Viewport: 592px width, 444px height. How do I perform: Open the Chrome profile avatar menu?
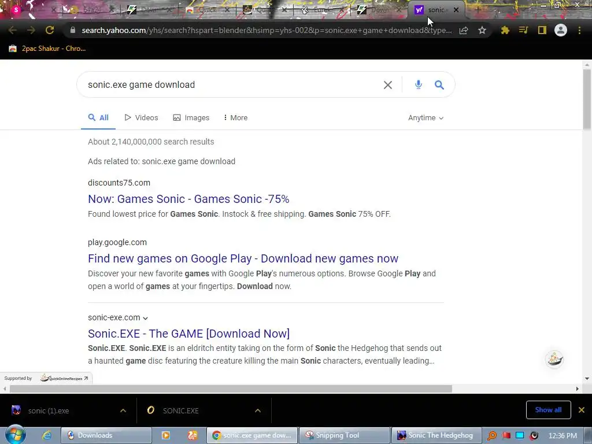pos(561,30)
